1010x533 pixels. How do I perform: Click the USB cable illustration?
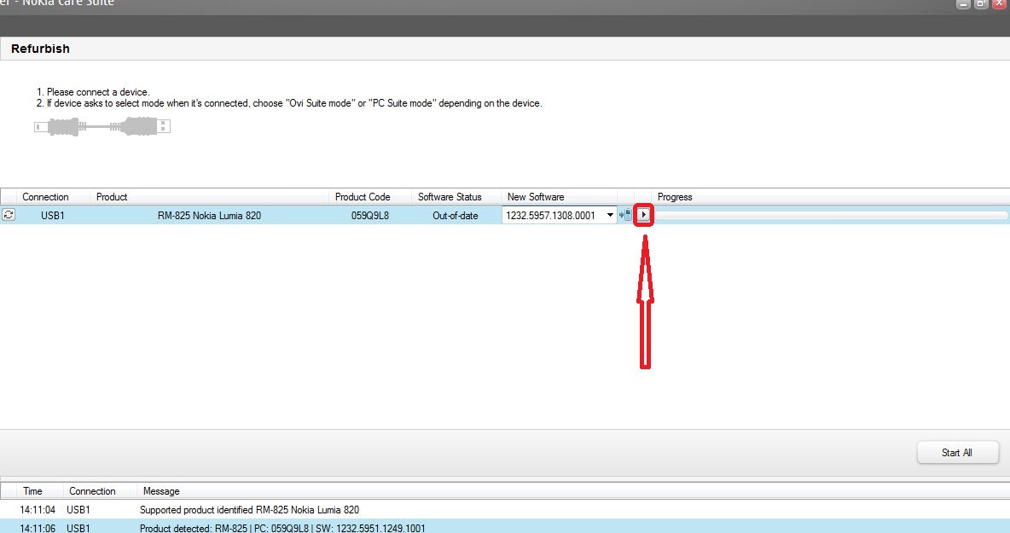(102, 126)
